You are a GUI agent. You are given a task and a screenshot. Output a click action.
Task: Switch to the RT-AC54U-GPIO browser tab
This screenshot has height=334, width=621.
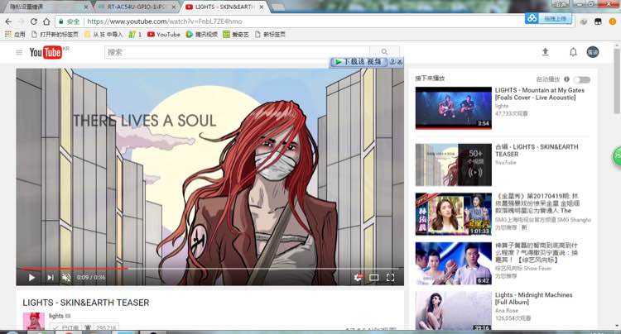tap(136, 7)
